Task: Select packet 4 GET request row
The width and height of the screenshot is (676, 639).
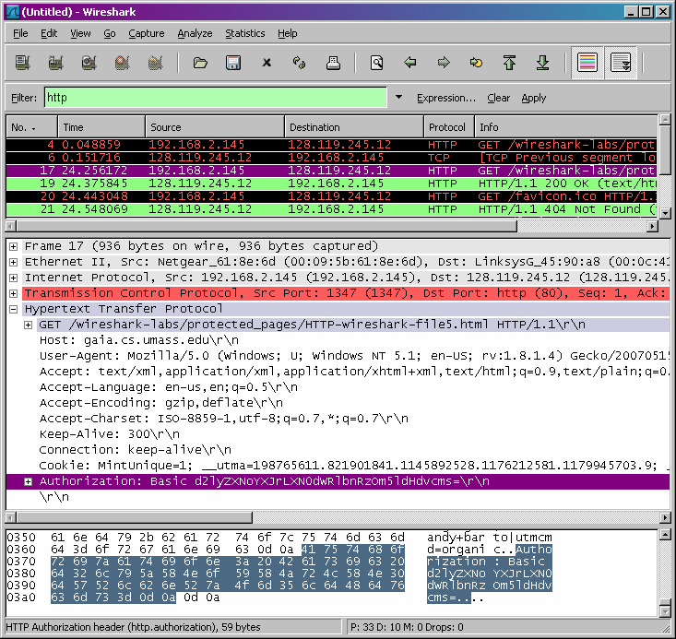Action: (332, 145)
